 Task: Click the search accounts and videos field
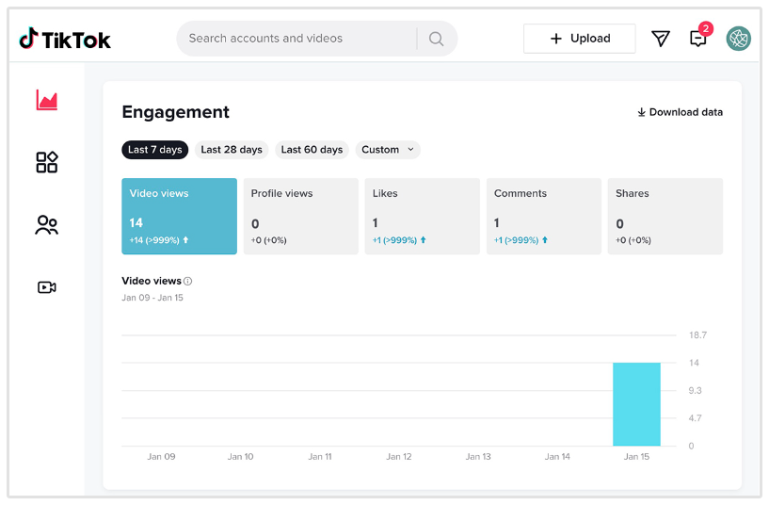(296, 39)
